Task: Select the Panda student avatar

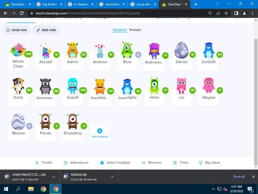Action: point(45,122)
